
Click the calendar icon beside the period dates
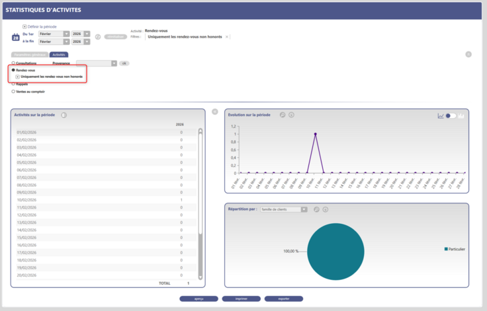click(15, 38)
